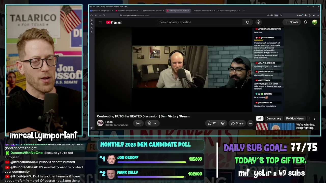Screen dimensions: 326x183
Task: Close the Confronting HUTCH tab
Action: (189, 11)
